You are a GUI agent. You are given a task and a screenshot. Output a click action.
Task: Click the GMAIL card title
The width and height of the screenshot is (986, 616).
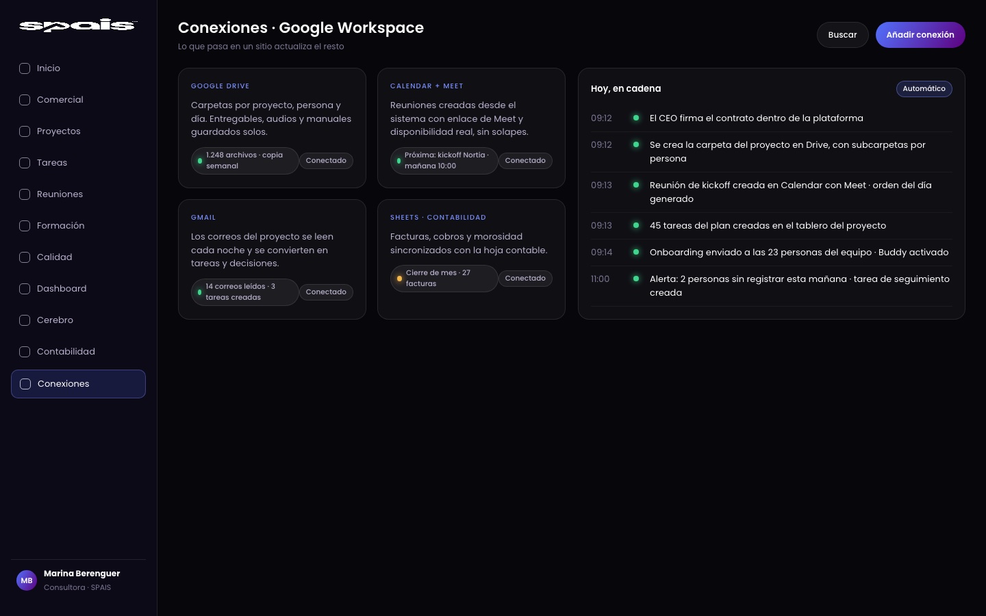203,218
